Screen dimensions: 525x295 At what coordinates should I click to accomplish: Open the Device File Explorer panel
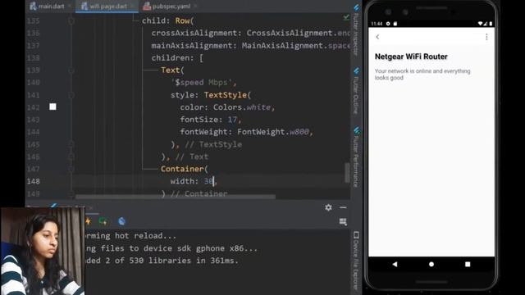pyautogui.click(x=356, y=261)
